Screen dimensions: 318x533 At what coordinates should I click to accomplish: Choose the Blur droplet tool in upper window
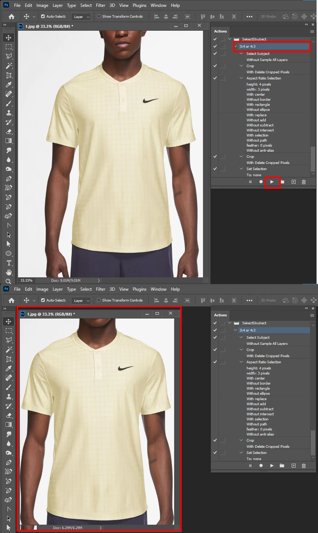point(9,160)
